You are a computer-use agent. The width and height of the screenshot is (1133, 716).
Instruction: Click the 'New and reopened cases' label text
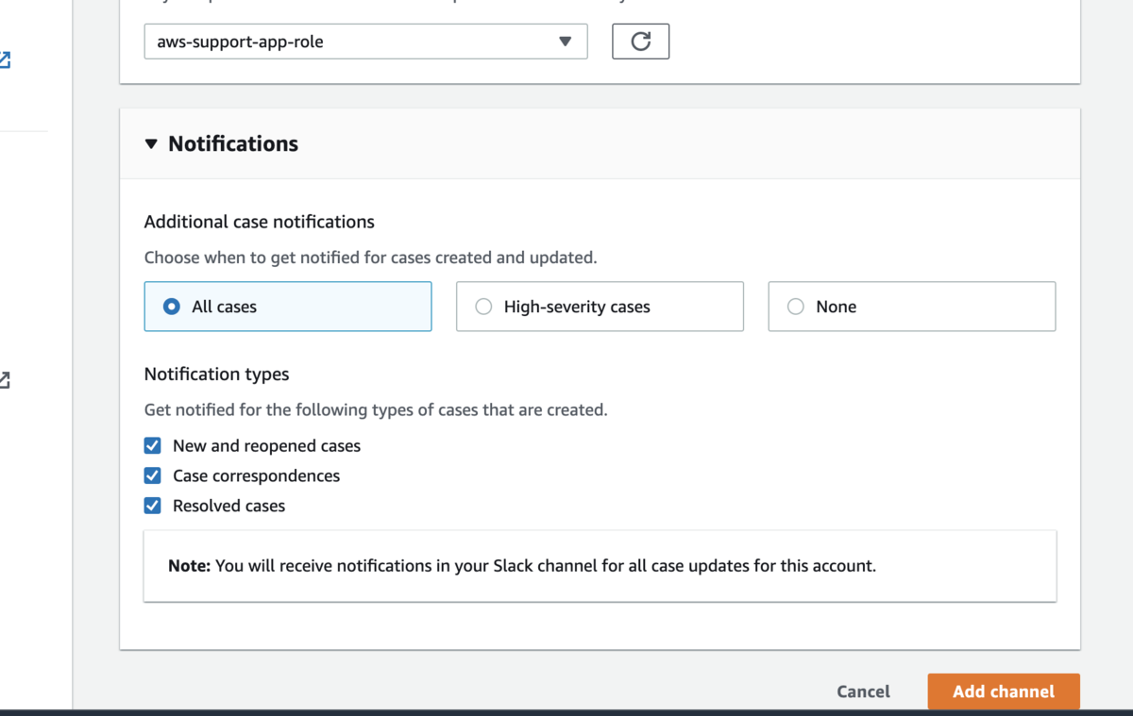click(266, 445)
